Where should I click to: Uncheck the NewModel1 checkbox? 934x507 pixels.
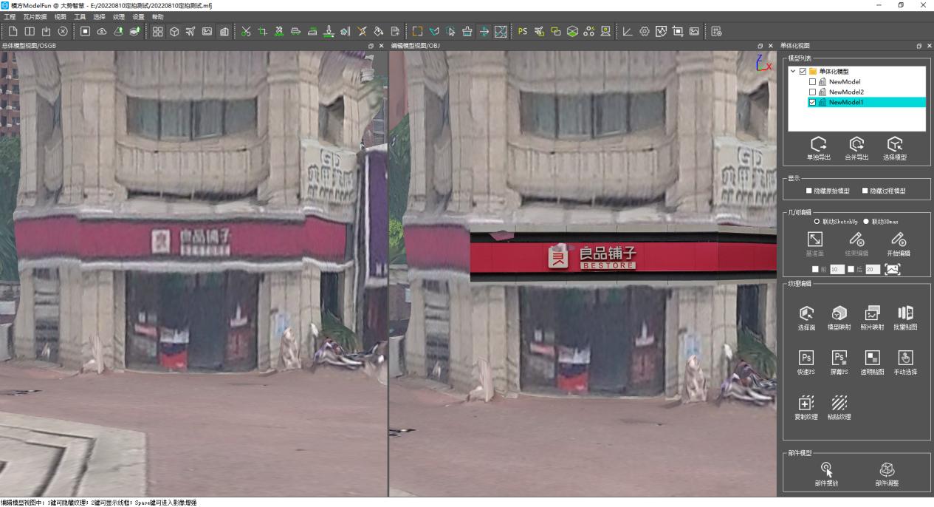[813, 103]
